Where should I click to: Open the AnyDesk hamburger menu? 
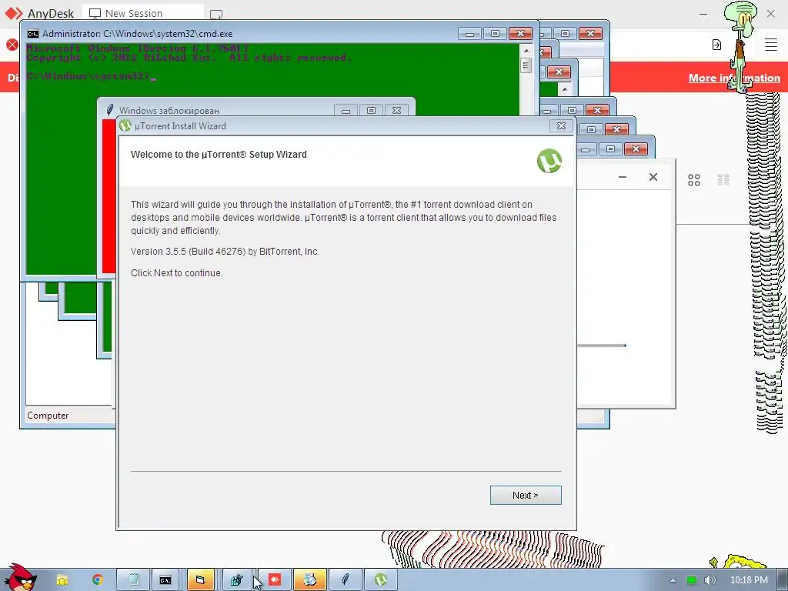coord(770,45)
